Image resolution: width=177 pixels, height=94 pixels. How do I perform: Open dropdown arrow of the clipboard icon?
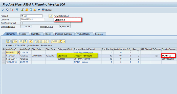[x=64, y=42]
